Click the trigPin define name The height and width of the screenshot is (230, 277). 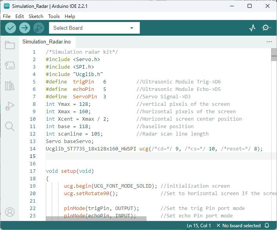83,82
